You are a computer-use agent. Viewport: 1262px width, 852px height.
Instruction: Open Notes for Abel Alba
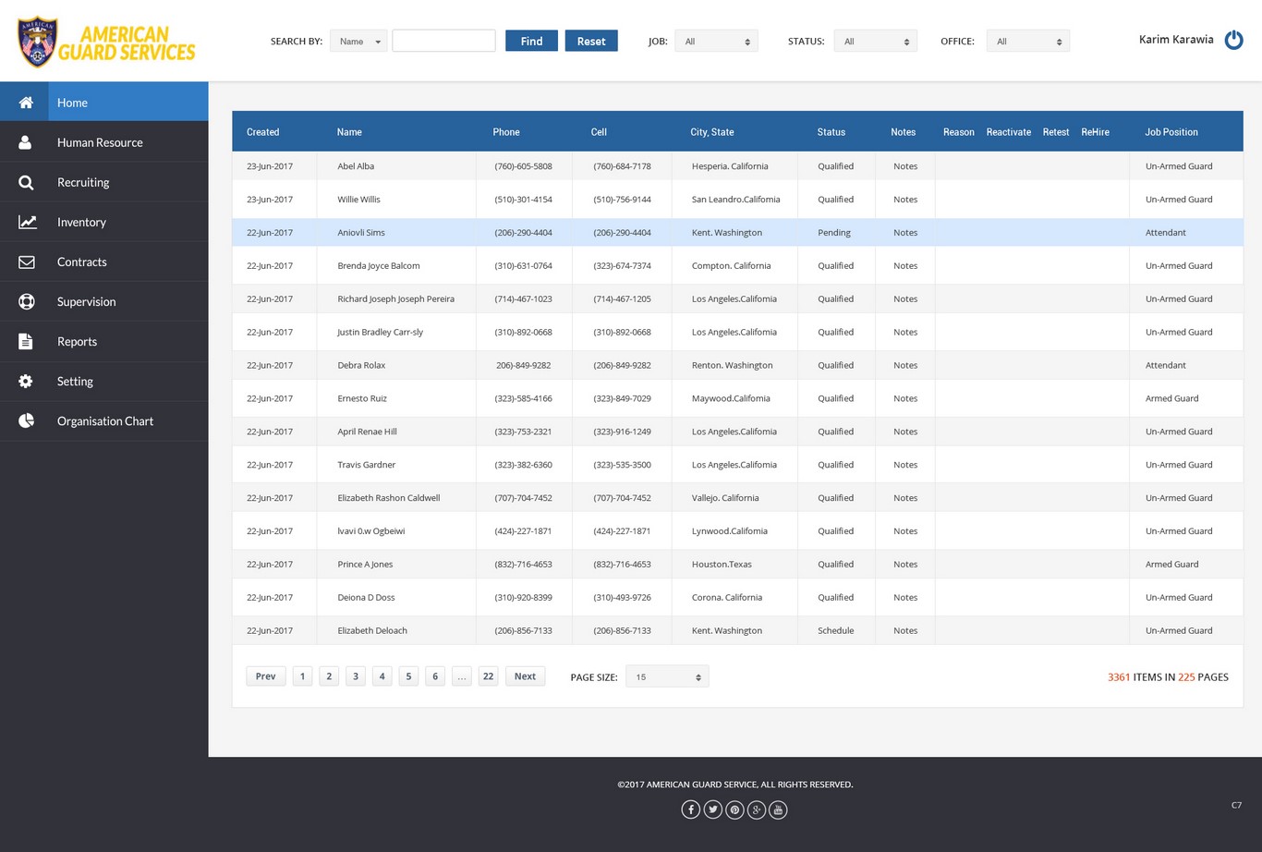905,166
